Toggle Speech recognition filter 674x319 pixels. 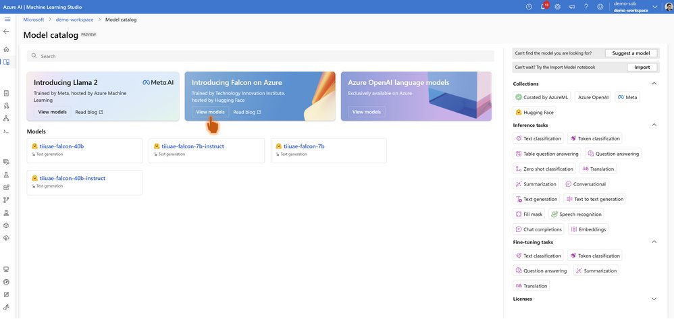coord(576,214)
